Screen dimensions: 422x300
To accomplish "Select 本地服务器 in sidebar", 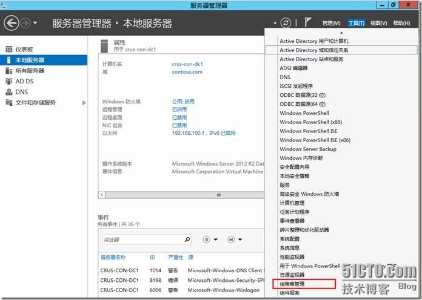I will tap(44, 60).
